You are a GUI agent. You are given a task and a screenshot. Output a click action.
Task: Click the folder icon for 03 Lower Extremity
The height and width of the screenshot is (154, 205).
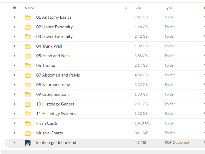coord(28,37)
